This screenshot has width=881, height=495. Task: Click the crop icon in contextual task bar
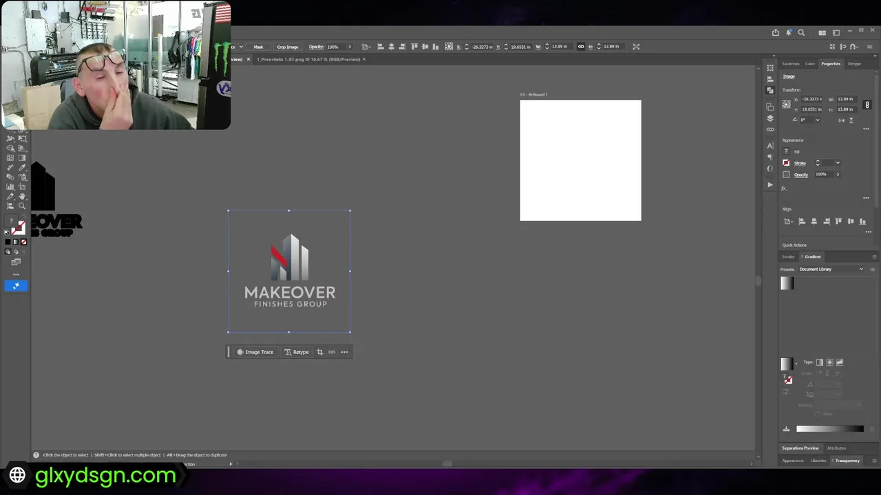(x=319, y=352)
